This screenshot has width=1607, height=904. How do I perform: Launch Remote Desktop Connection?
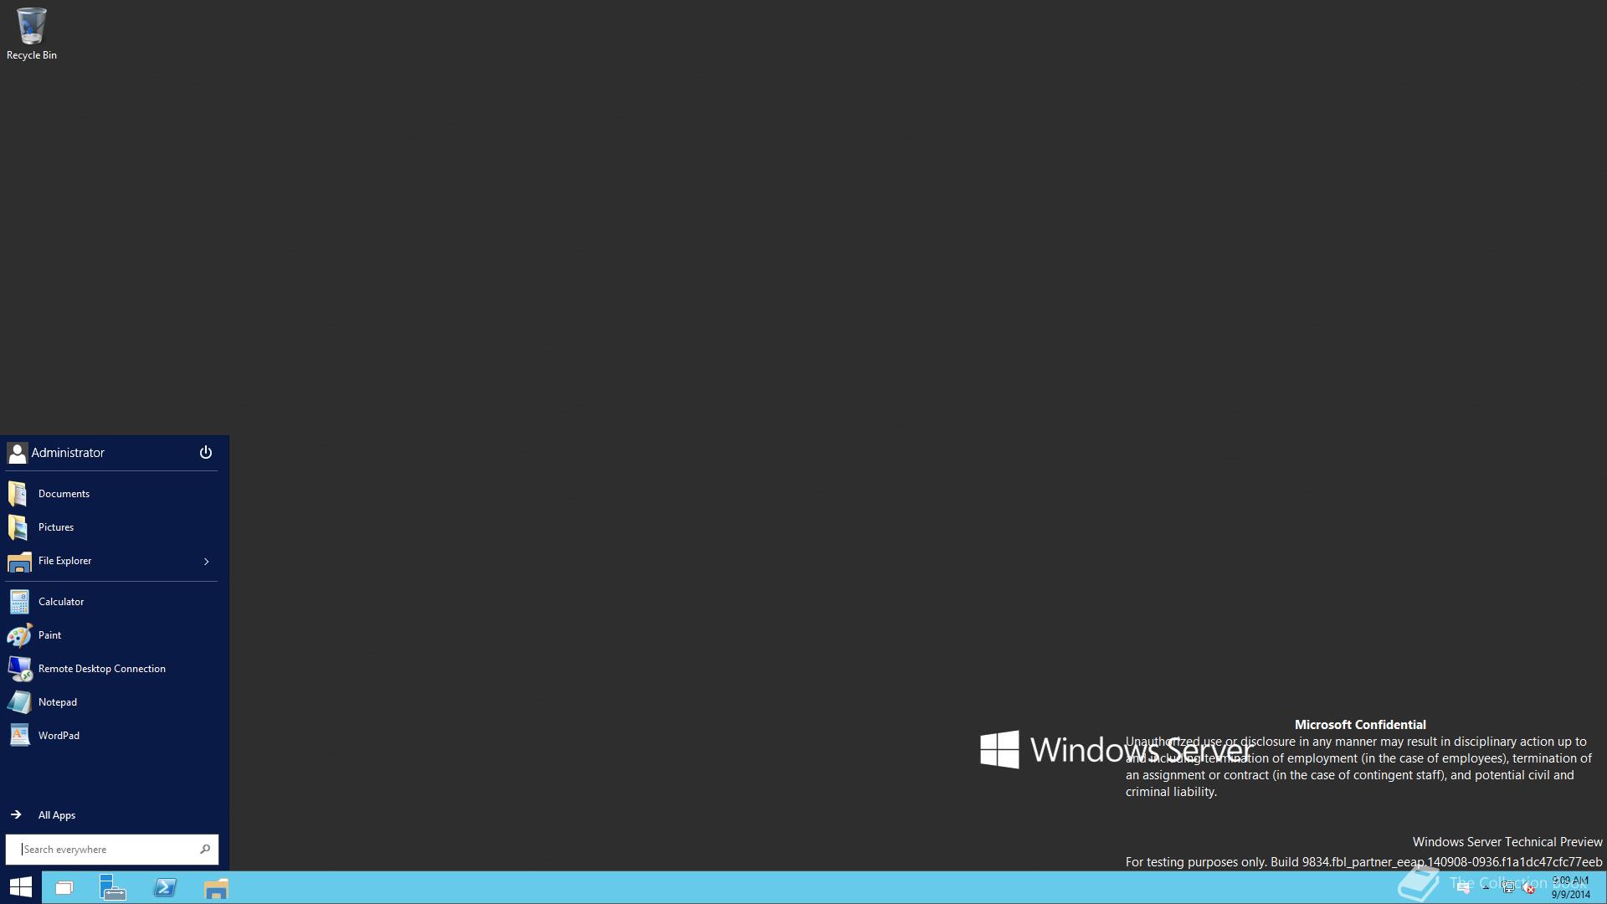[111, 669]
